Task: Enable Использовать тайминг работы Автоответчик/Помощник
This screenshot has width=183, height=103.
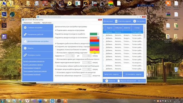Action: click(56, 66)
